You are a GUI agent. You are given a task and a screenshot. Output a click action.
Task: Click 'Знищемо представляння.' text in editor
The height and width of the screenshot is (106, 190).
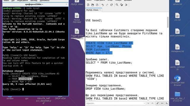click(104, 85)
